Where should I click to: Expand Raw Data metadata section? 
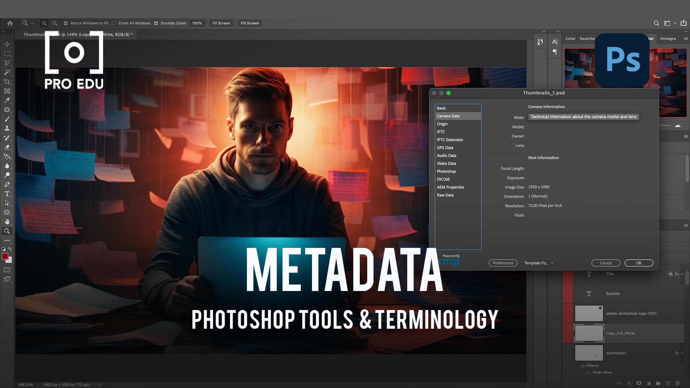coord(445,195)
